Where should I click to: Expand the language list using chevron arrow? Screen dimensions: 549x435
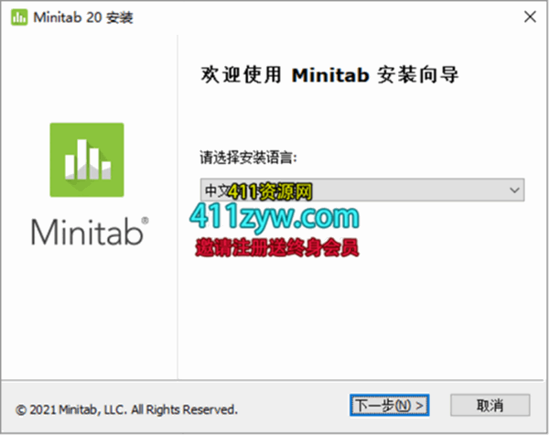point(514,190)
